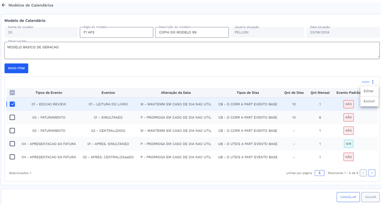Click the SIM badge for APRES. SIMULTANEO
Image resolution: width=381 pixels, height=204 pixels.
(x=348, y=144)
